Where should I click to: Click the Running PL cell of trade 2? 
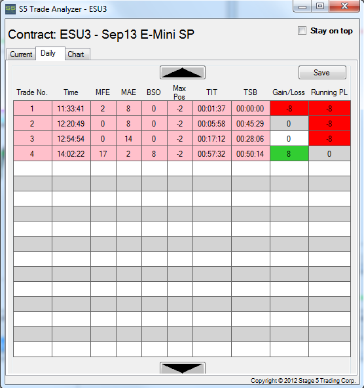pos(330,123)
